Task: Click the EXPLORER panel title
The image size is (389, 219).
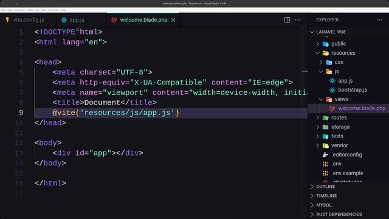Action: (x=327, y=20)
